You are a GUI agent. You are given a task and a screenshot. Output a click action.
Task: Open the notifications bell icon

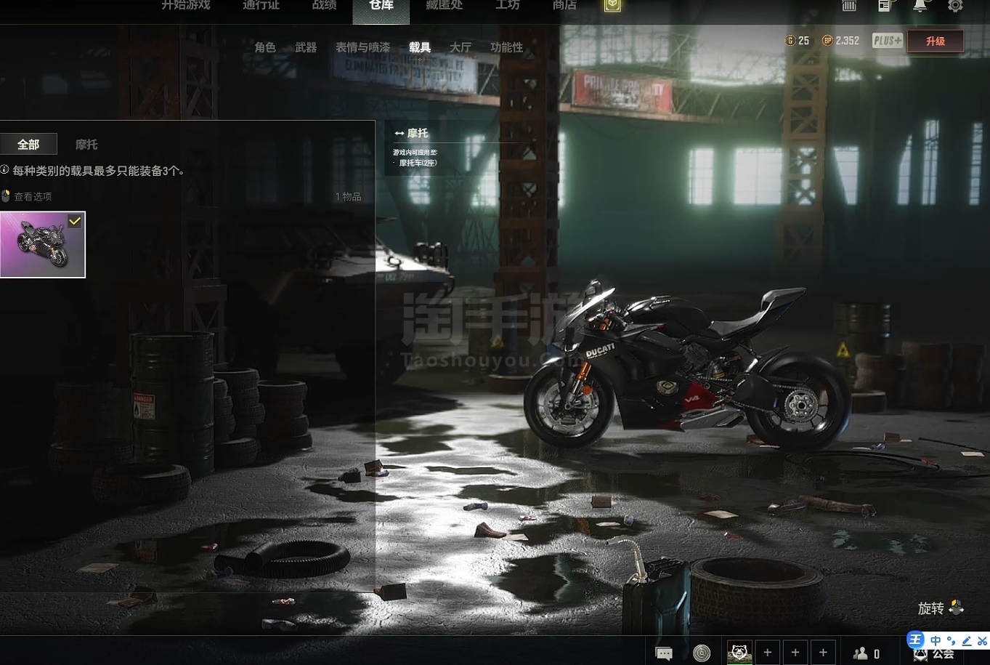920,6
